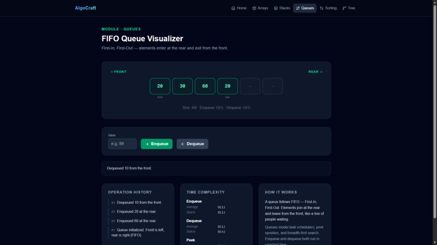Click the first empty dashed queue slot
Viewport: 437px width, 245px height.
pyautogui.click(x=250, y=86)
